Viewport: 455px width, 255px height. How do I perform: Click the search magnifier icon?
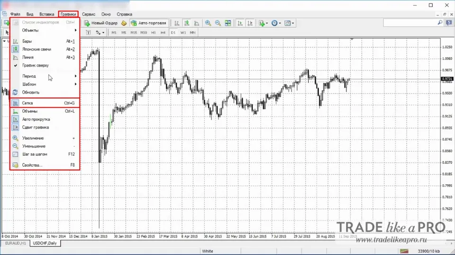(440, 23)
